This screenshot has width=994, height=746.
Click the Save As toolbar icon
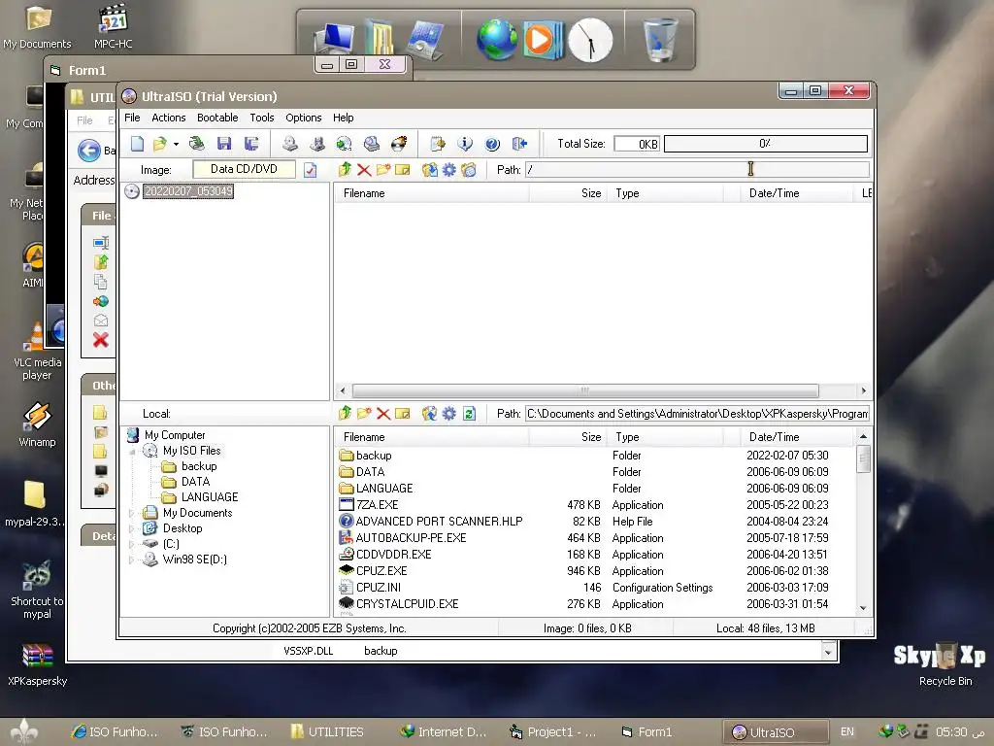click(251, 144)
